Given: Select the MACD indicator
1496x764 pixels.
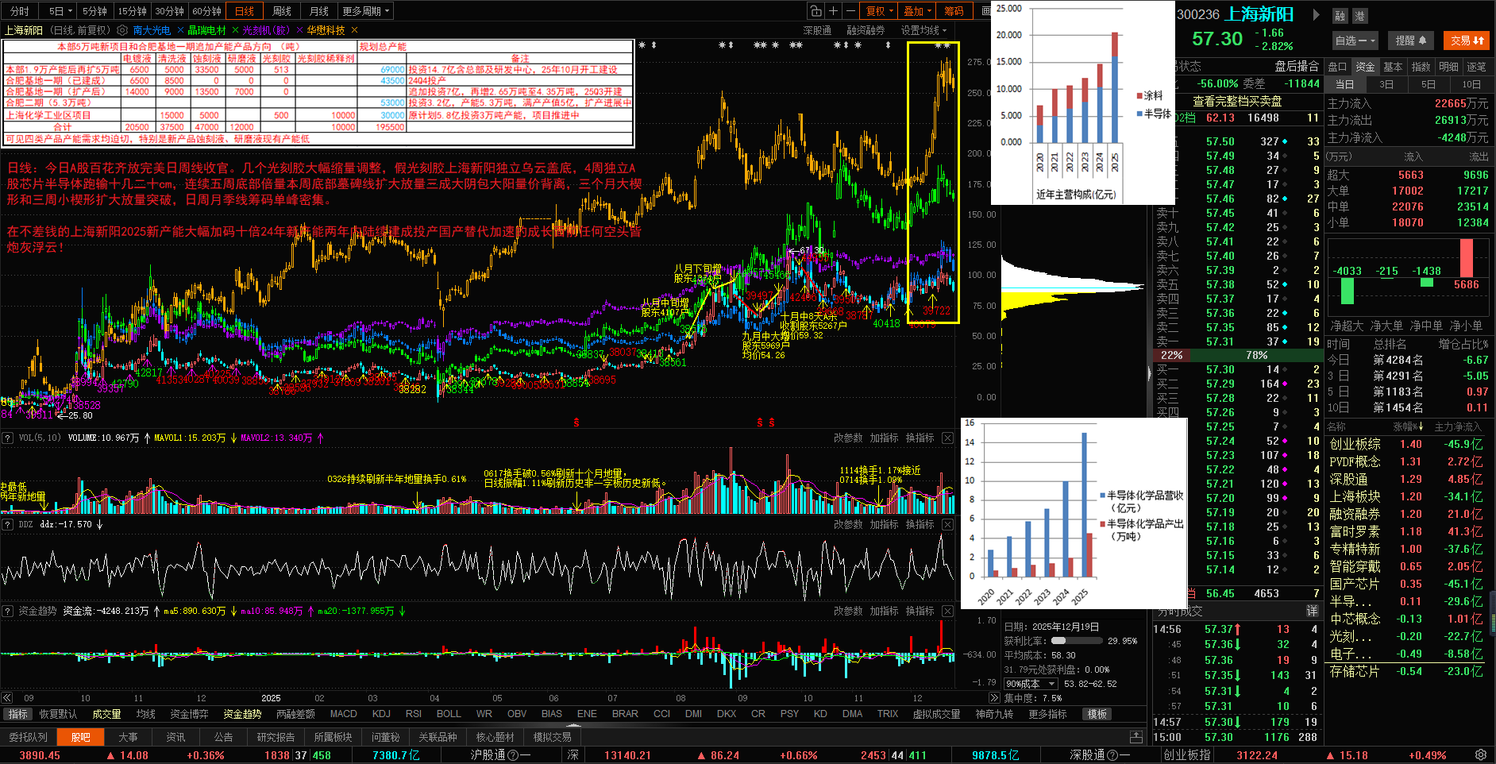Looking at the screenshot, I should [x=343, y=714].
